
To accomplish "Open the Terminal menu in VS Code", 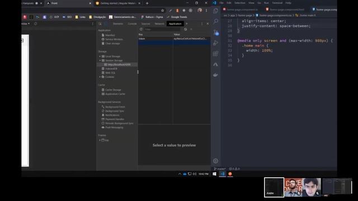I will tap(277, 3).
